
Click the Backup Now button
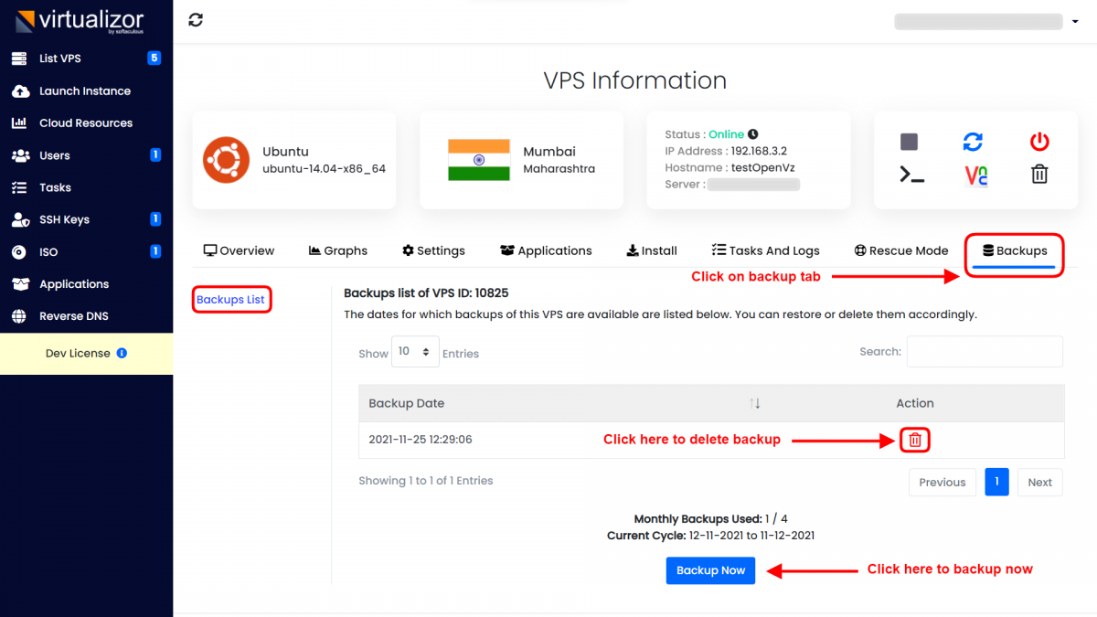click(x=710, y=569)
